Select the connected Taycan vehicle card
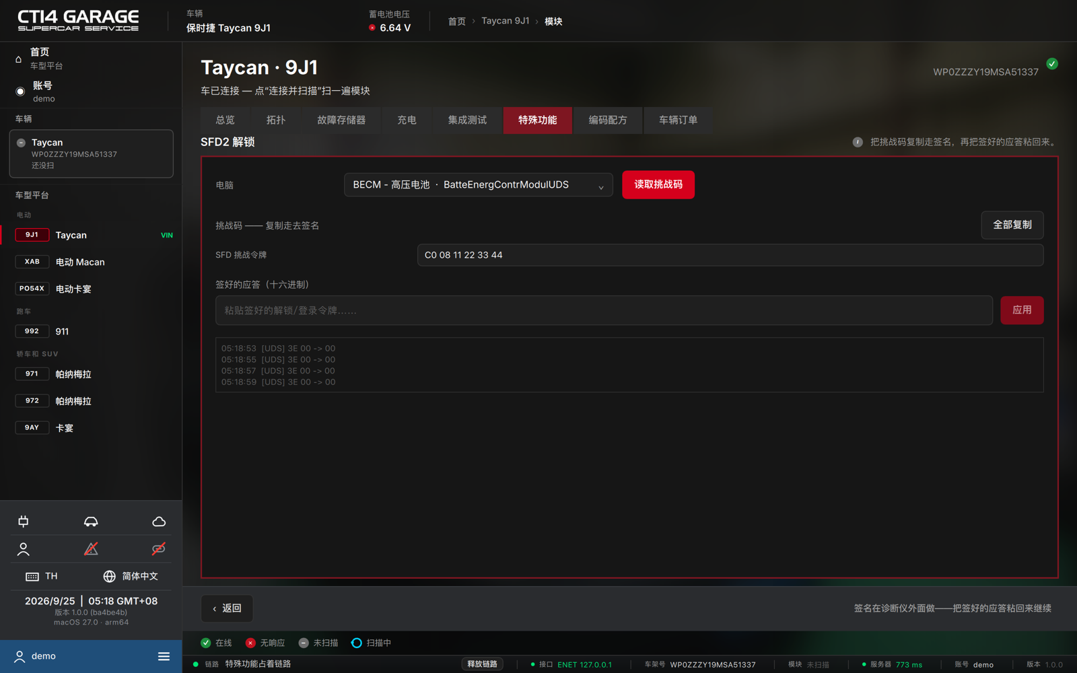The width and height of the screenshot is (1077, 673). click(x=91, y=153)
